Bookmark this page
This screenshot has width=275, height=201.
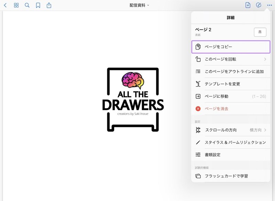pyautogui.click(x=38, y=5)
